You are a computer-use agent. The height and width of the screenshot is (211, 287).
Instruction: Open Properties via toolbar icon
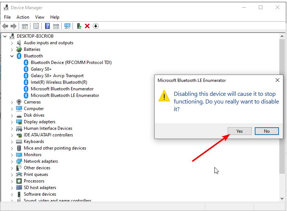click(36, 26)
